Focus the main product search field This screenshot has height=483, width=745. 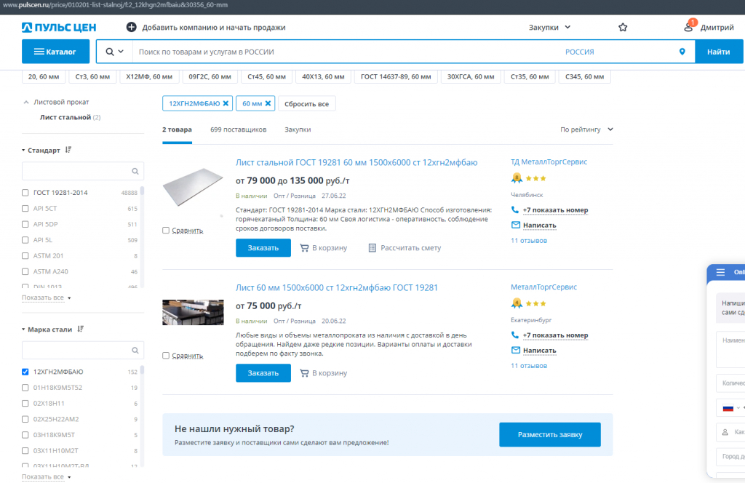click(347, 52)
